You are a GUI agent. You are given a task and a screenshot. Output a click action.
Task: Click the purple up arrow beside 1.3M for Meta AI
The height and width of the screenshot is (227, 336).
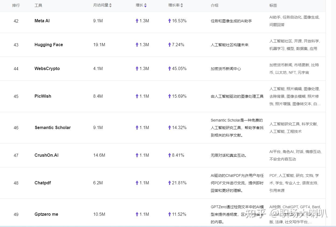[x=137, y=21]
